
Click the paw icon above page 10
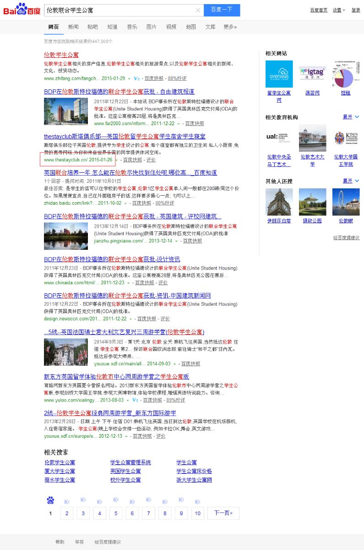[197, 501]
